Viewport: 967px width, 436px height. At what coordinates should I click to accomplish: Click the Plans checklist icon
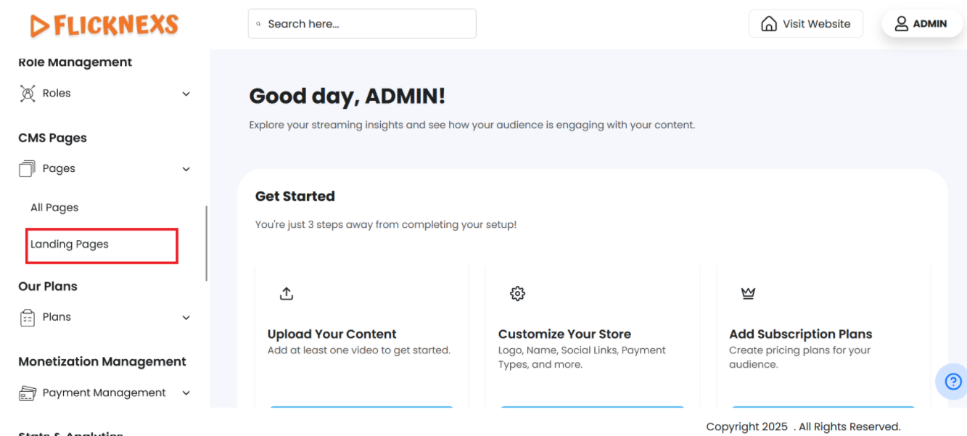(x=28, y=318)
